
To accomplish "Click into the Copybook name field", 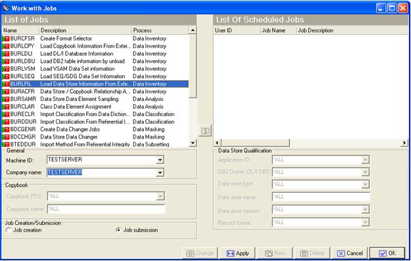I will 106,209.
